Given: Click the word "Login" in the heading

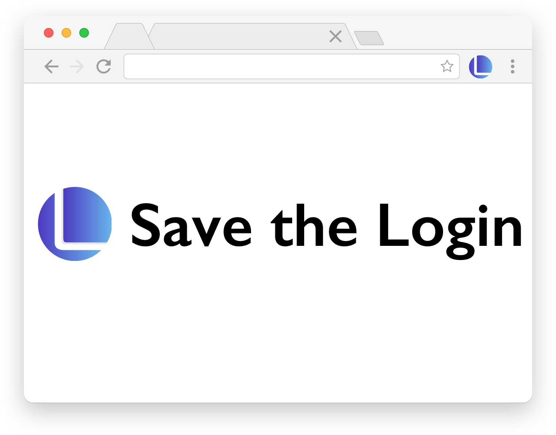Looking at the screenshot, I should (450, 230).
